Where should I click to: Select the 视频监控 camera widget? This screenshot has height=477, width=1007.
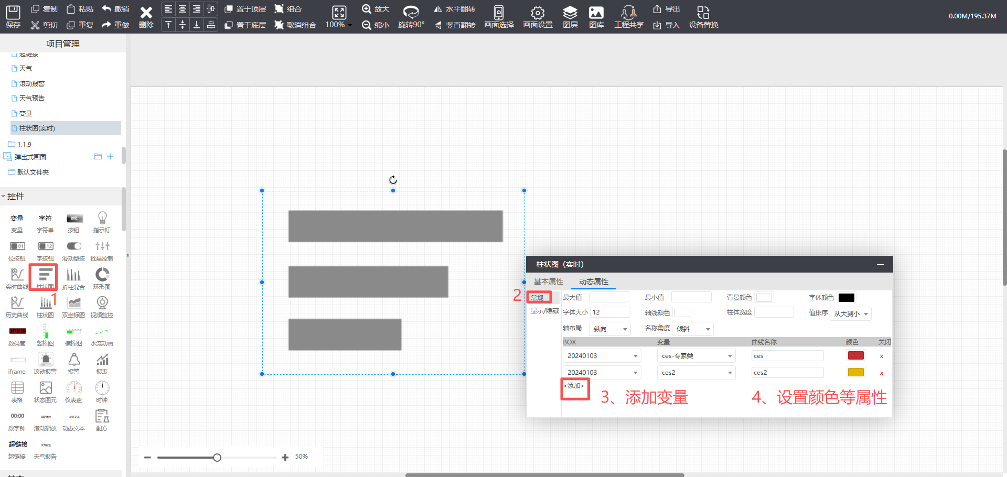(102, 306)
